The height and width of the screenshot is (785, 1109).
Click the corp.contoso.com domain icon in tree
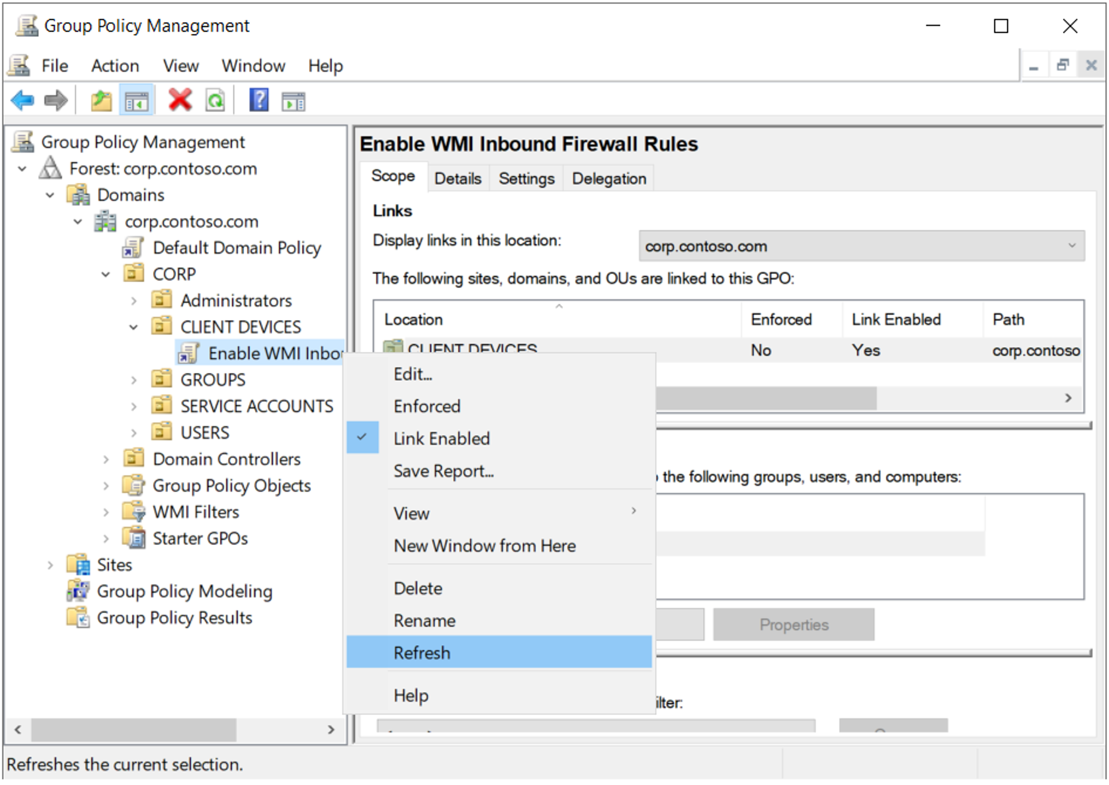pyautogui.click(x=106, y=221)
